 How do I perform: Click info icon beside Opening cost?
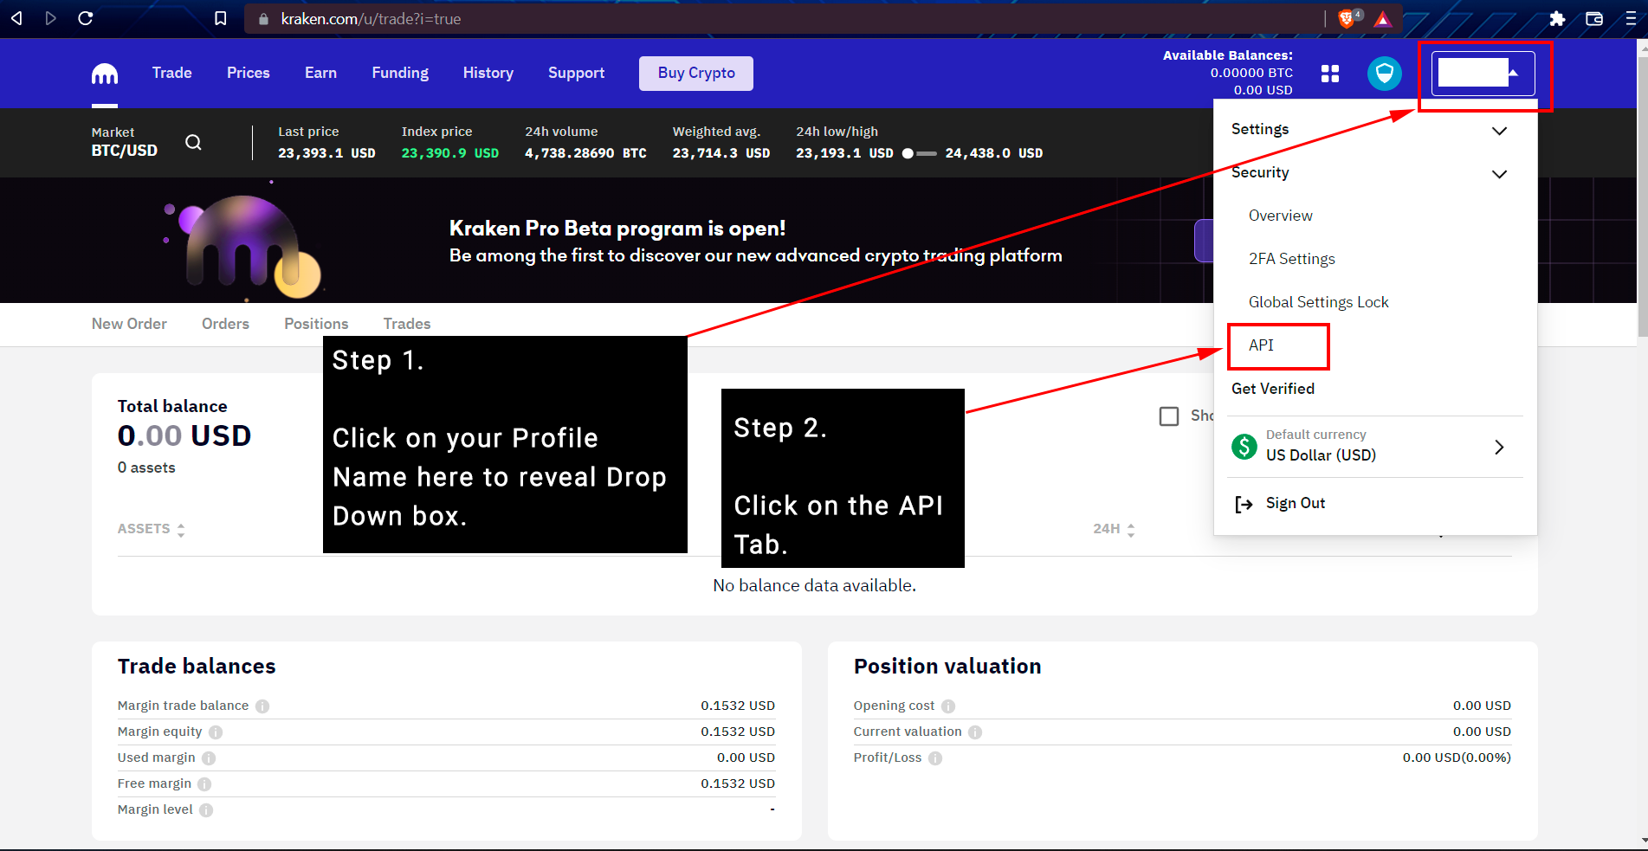point(948,706)
